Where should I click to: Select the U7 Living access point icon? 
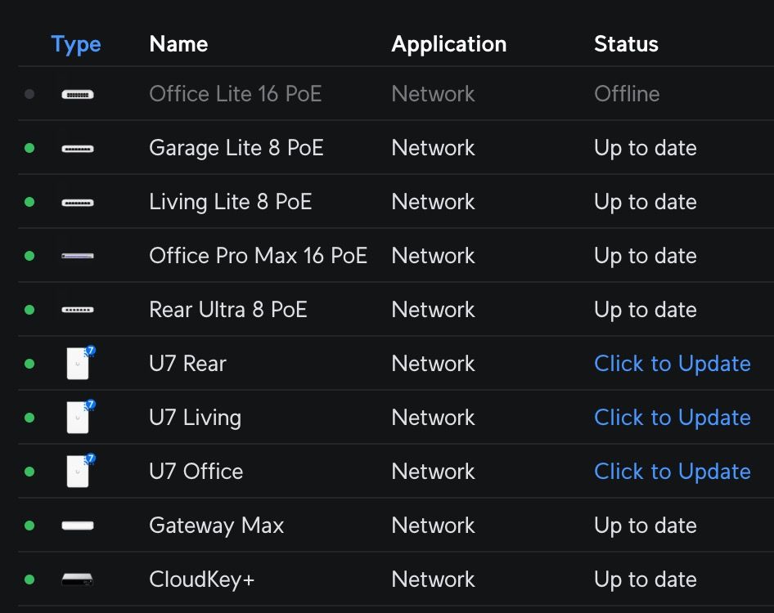point(79,417)
